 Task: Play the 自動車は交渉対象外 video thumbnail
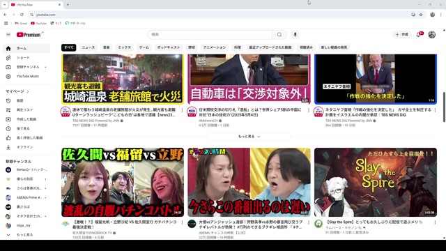(x=249, y=79)
